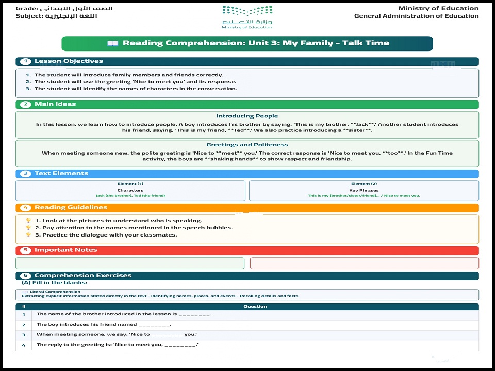Click the Greetings and Politeness heading
This screenshot has height=371, width=495.
pos(247,145)
